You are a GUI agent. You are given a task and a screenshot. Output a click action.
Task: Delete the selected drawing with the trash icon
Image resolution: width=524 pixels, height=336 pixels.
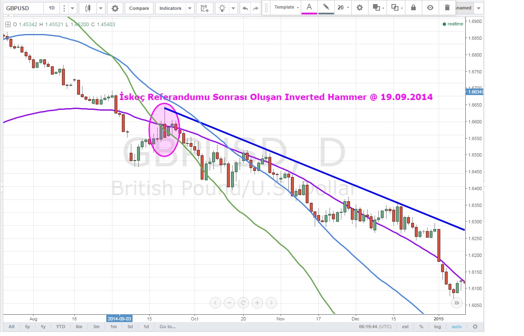(447, 7)
